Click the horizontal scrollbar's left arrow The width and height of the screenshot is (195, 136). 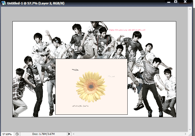click(73, 134)
